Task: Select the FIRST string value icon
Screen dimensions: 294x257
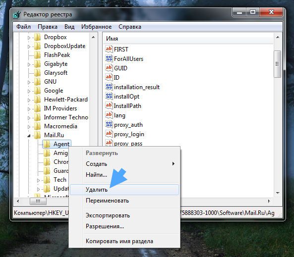Action: (x=109, y=49)
